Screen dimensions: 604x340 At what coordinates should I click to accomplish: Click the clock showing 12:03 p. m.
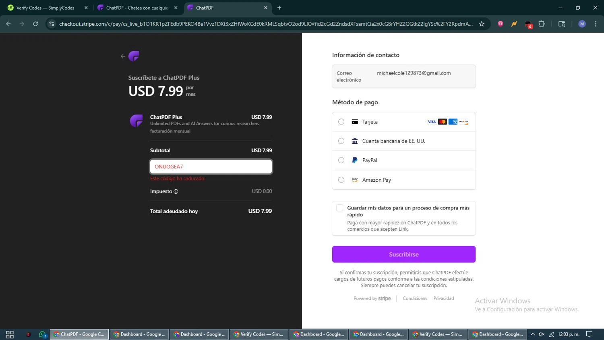click(569, 334)
